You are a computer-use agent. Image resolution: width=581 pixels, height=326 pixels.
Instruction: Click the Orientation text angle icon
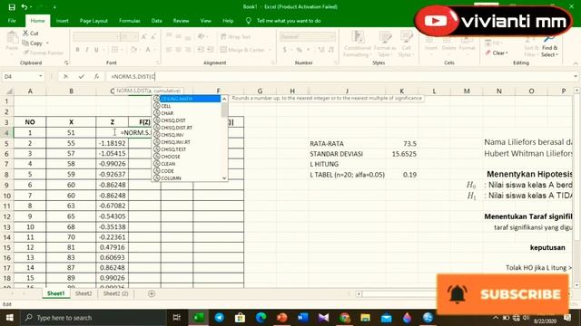[x=202, y=36]
